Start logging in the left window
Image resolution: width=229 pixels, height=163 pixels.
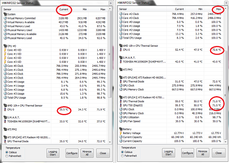53,153
